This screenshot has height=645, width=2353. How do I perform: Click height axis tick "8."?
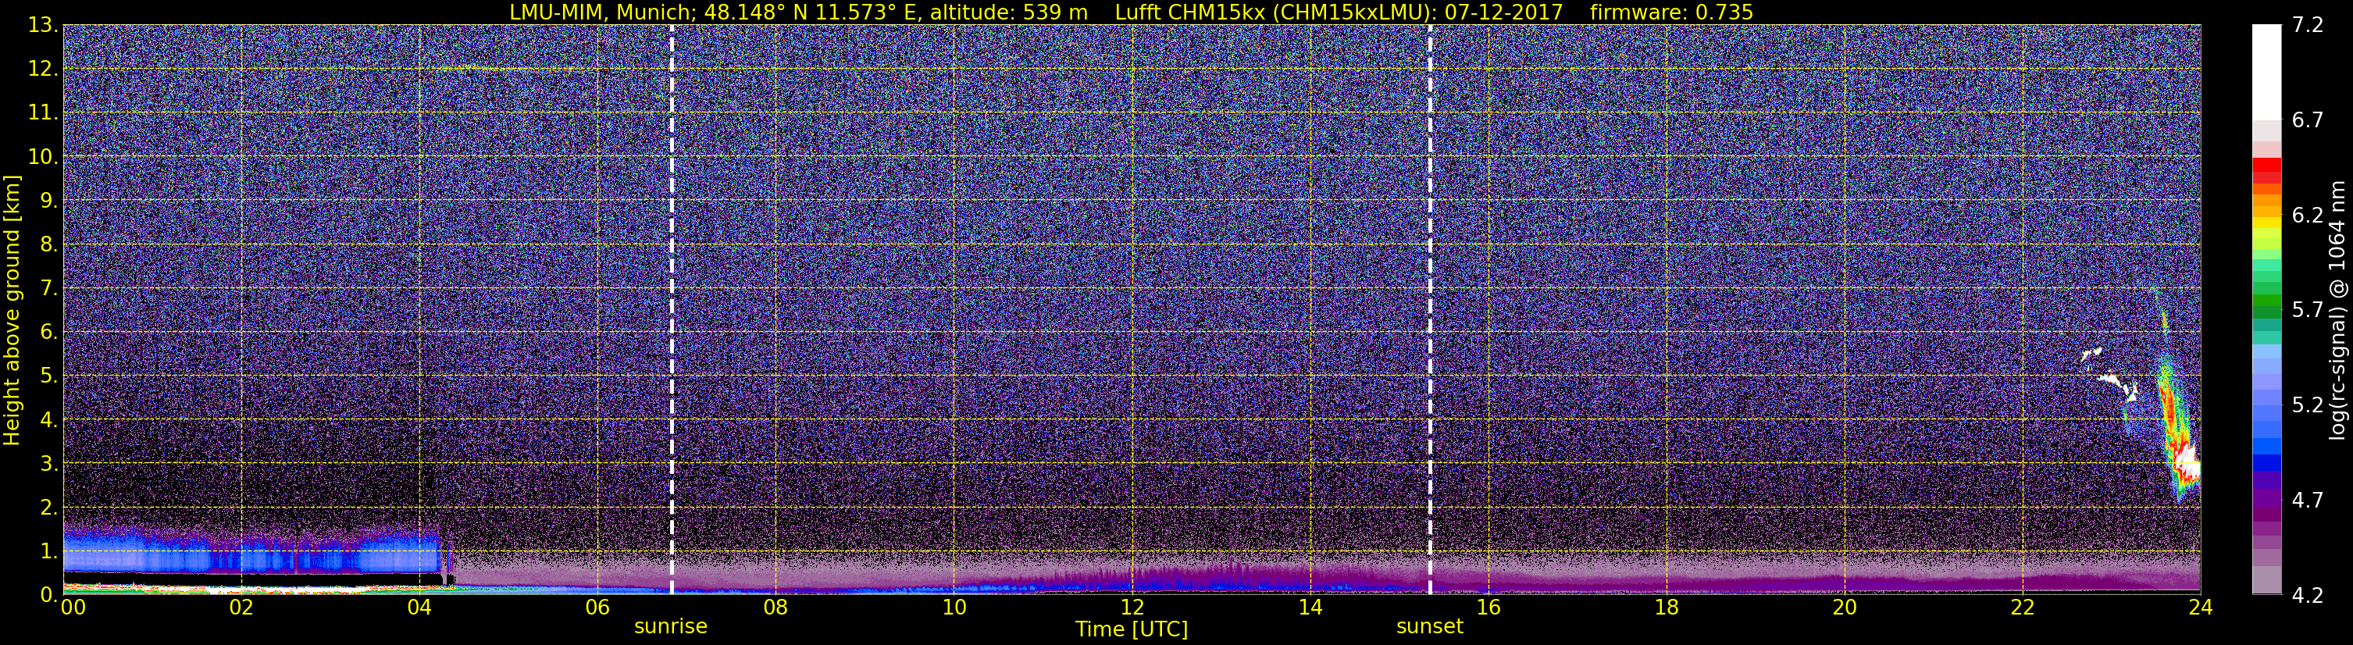tap(48, 245)
